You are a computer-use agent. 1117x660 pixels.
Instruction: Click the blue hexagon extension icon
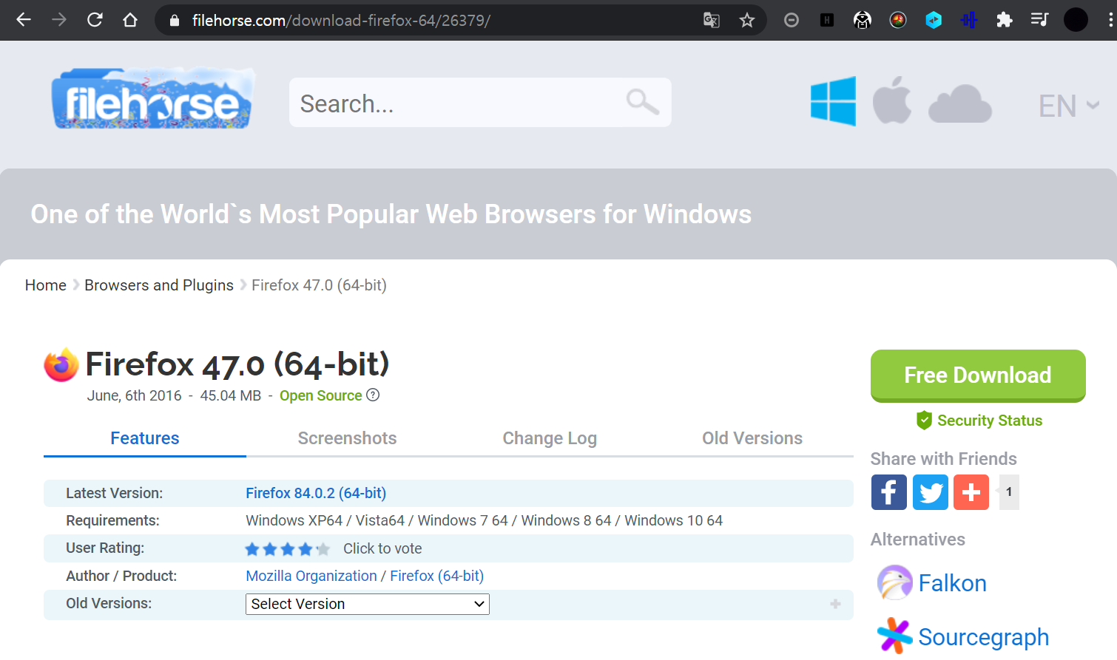pos(934,20)
